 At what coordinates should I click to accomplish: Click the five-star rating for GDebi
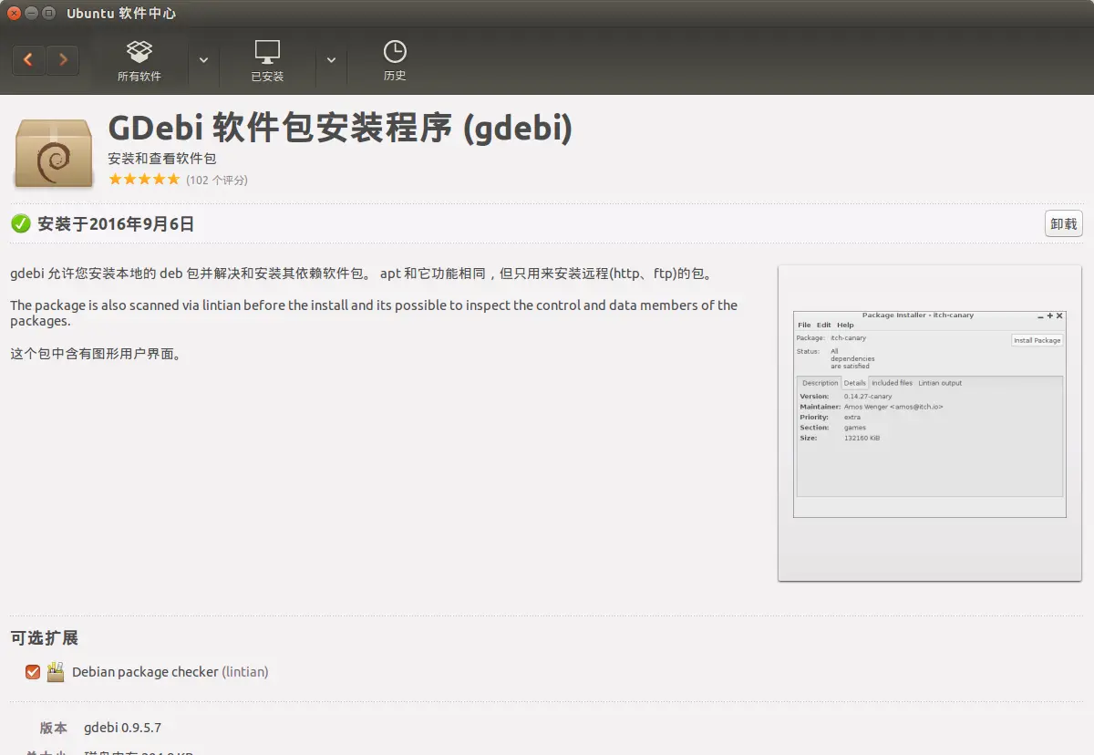point(144,180)
